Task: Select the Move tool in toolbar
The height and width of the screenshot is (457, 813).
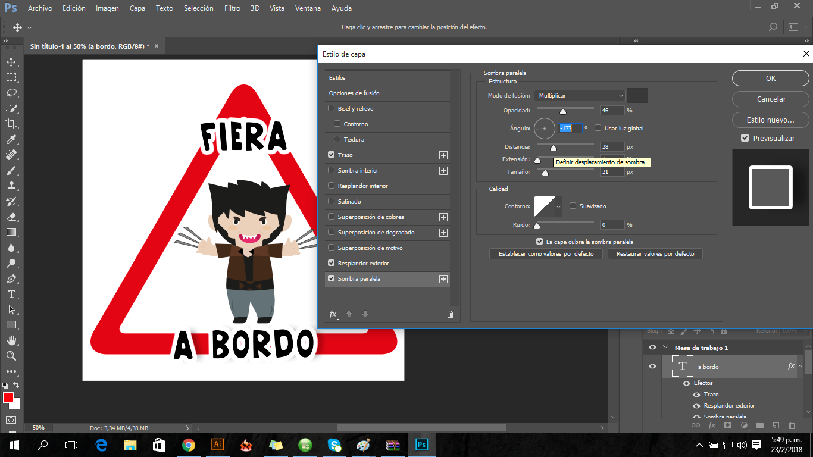Action: (x=11, y=62)
